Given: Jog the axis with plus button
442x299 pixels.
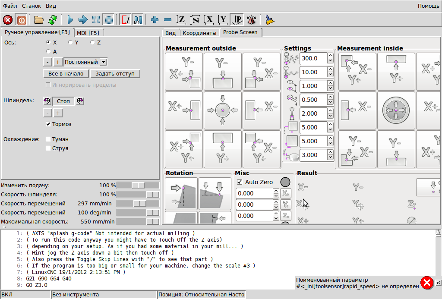Looking at the screenshot, I should [57, 62].
